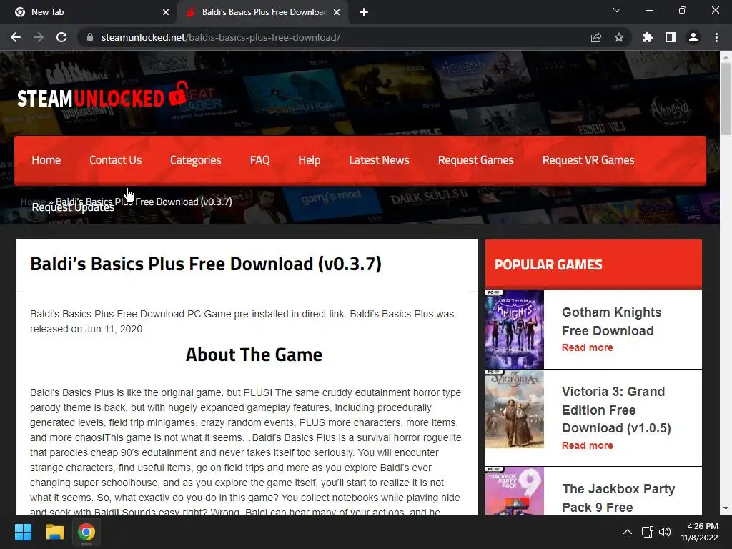732x549 pixels.
Task: Click the Baldi's Basics Plus page title heading
Action: [x=206, y=264]
